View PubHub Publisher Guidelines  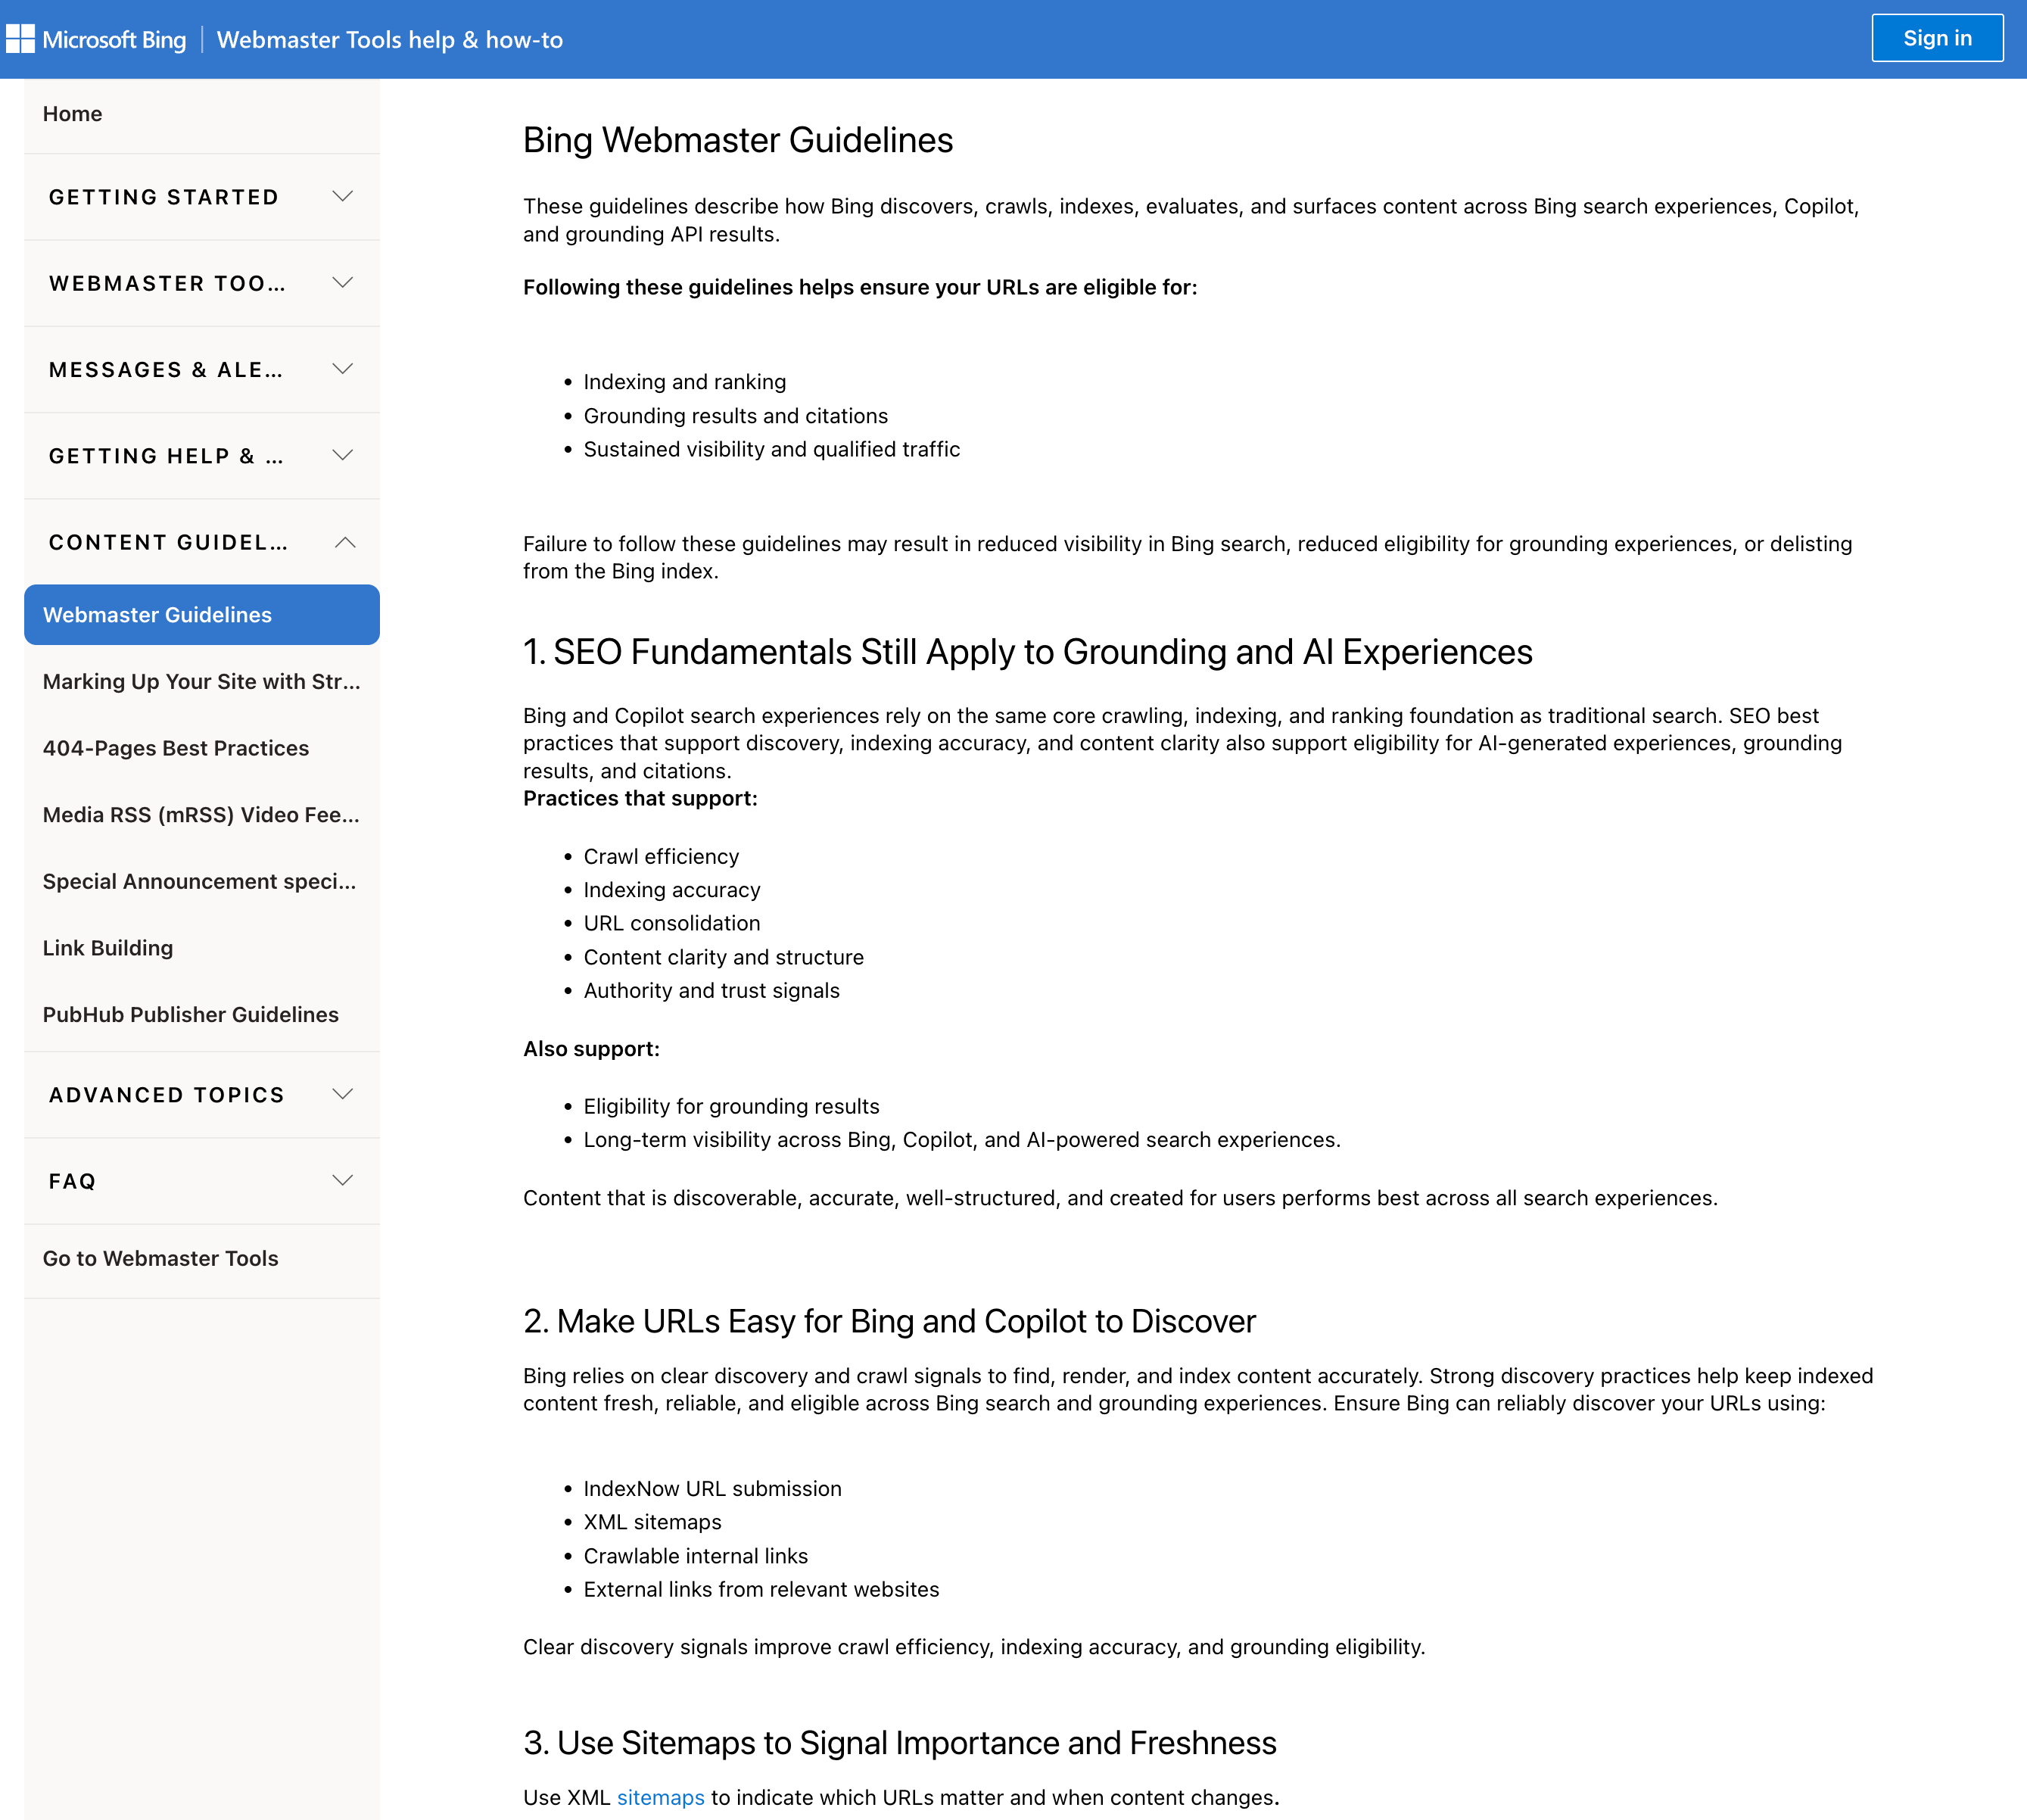190,1014
